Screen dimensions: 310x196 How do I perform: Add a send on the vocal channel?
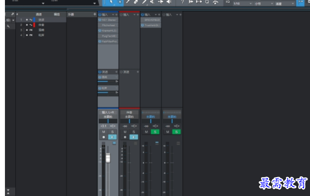pyautogui.click(x=116, y=72)
